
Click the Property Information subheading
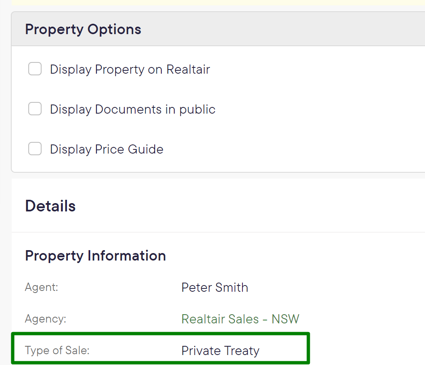tap(95, 256)
